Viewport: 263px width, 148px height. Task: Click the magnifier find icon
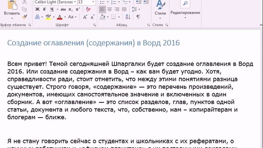(185, 3)
